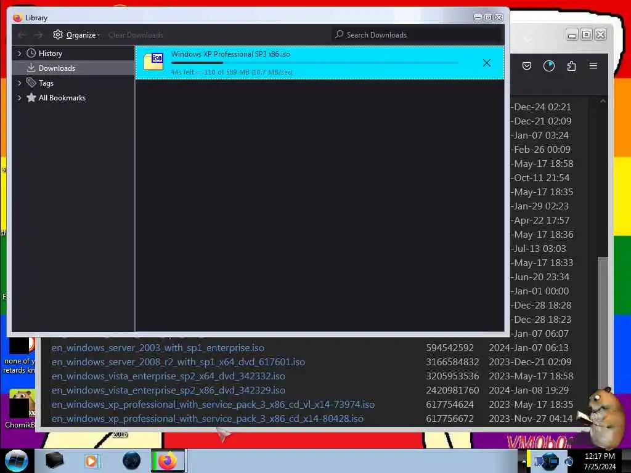Minimize the Library window
This screenshot has width=631, height=473.
click(x=478, y=18)
